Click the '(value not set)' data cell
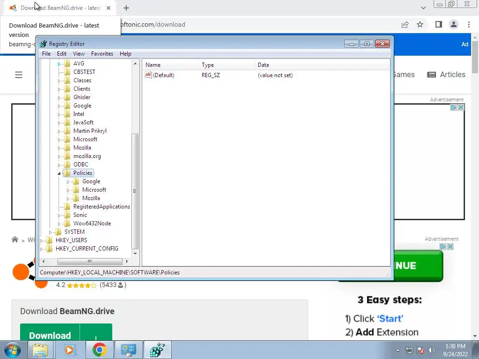The height and width of the screenshot is (359, 479). click(x=275, y=75)
